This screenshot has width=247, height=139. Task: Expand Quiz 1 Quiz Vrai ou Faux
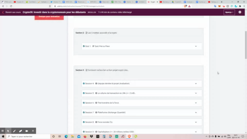point(196,46)
